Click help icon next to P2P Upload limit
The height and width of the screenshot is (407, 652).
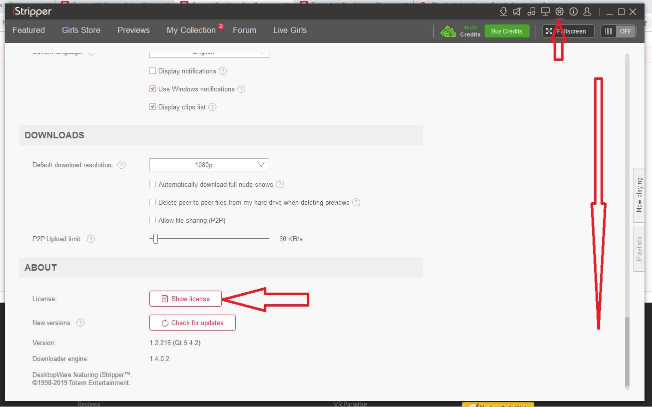(x=91, y=239)
